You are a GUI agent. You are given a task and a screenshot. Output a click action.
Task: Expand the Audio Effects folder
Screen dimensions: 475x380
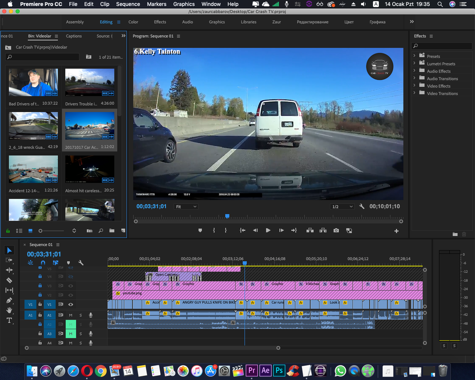coord(414,71)
